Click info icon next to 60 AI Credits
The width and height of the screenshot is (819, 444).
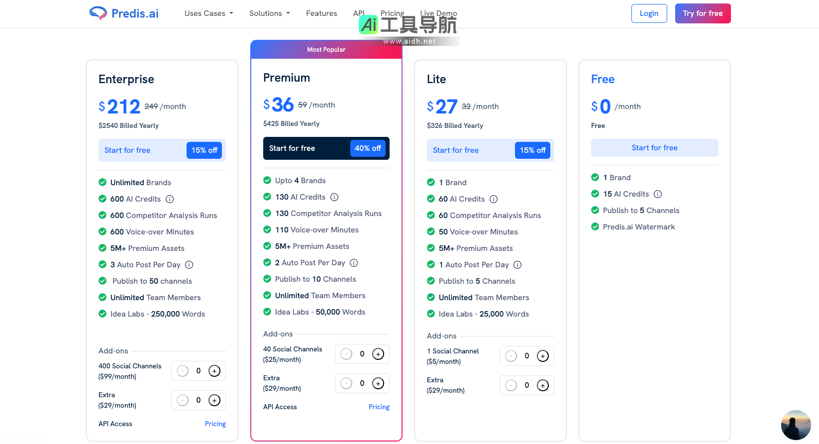coord(494,199)
